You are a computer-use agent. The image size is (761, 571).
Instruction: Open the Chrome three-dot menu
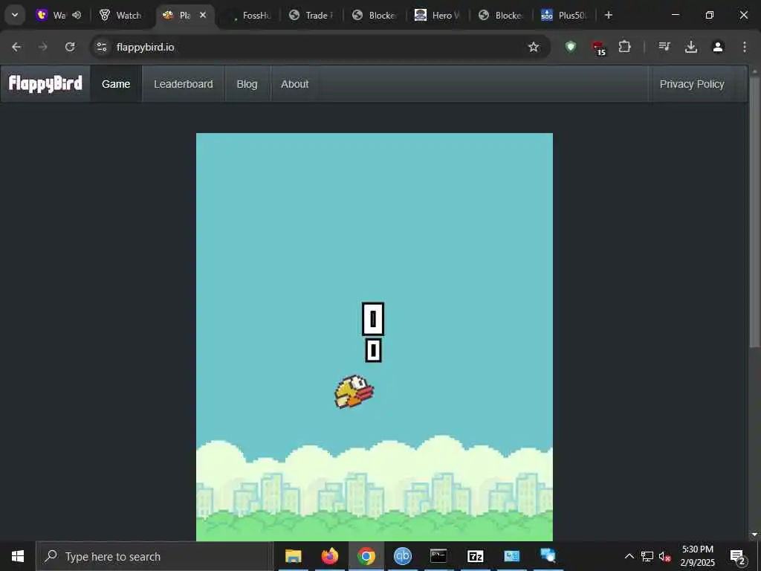pyautogui.click(x=744, y=47)
